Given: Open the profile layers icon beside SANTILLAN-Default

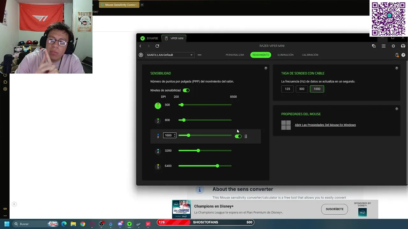Looking at the screenshot, I should coord(141,55).
